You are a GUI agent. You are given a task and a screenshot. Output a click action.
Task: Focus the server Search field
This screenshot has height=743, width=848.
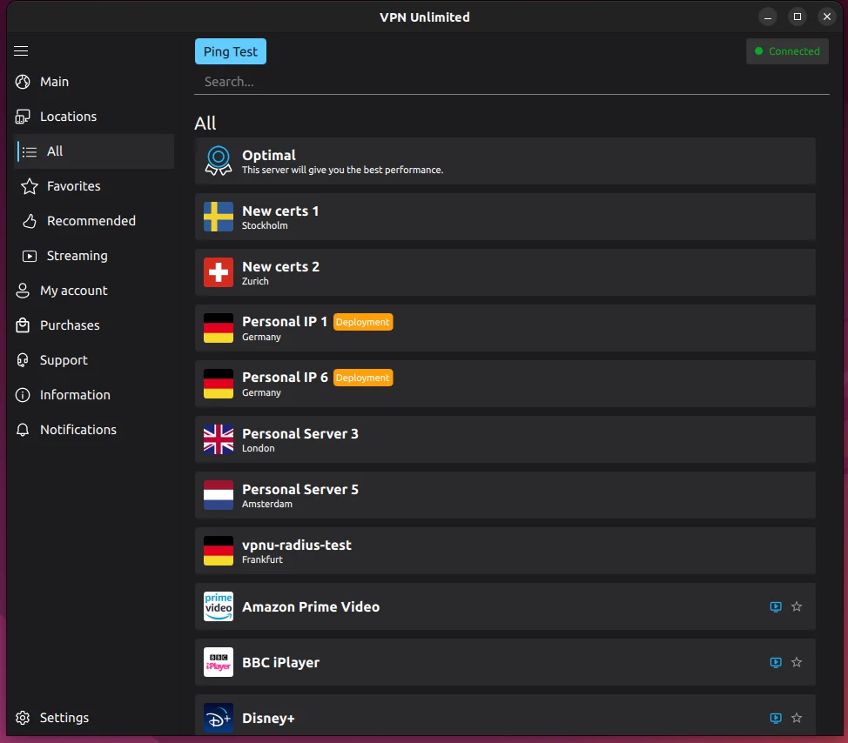tap(505, 82)
